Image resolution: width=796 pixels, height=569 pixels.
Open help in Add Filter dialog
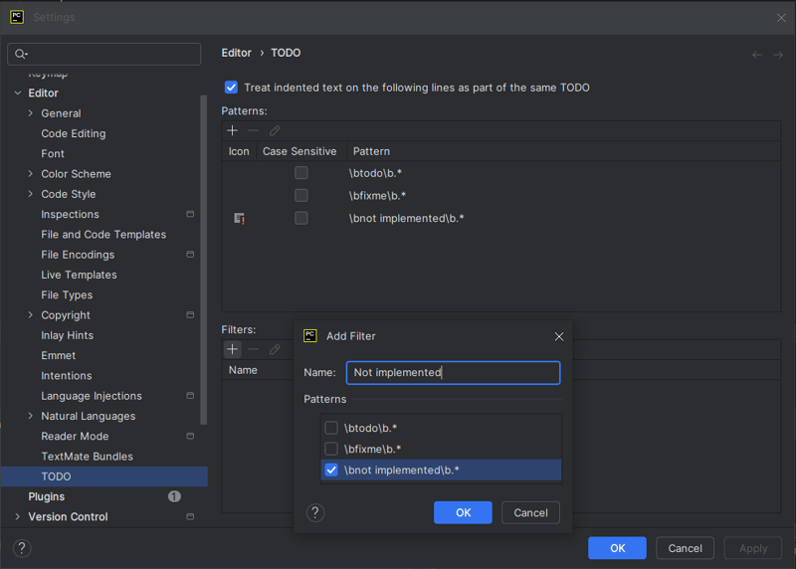pos(315,512)
